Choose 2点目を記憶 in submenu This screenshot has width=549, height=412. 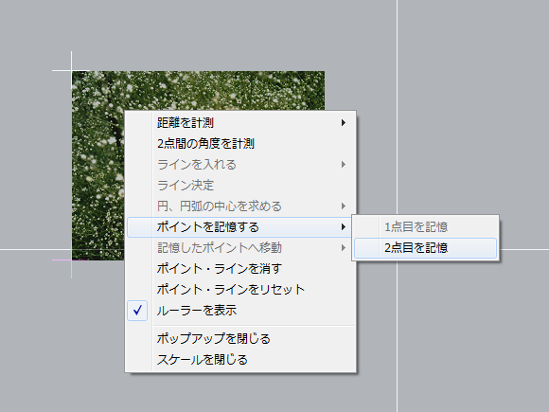click(x=425, y=248)
